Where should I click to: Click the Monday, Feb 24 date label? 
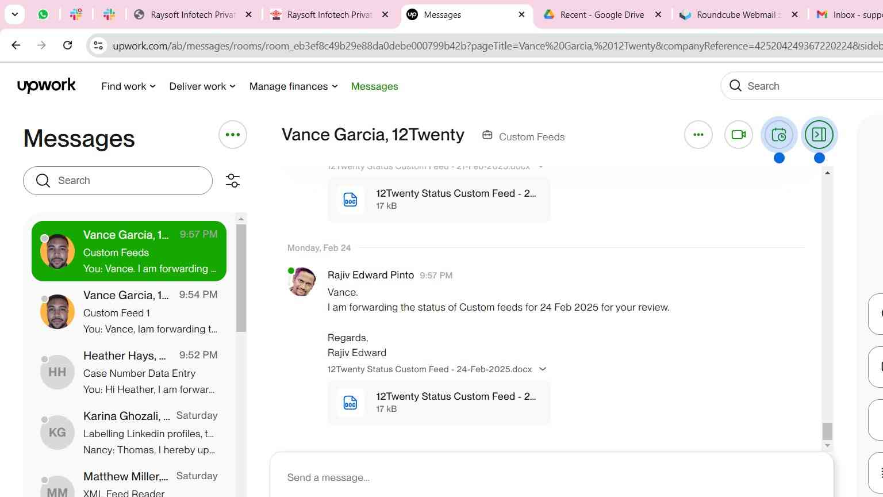coord(319,248)
